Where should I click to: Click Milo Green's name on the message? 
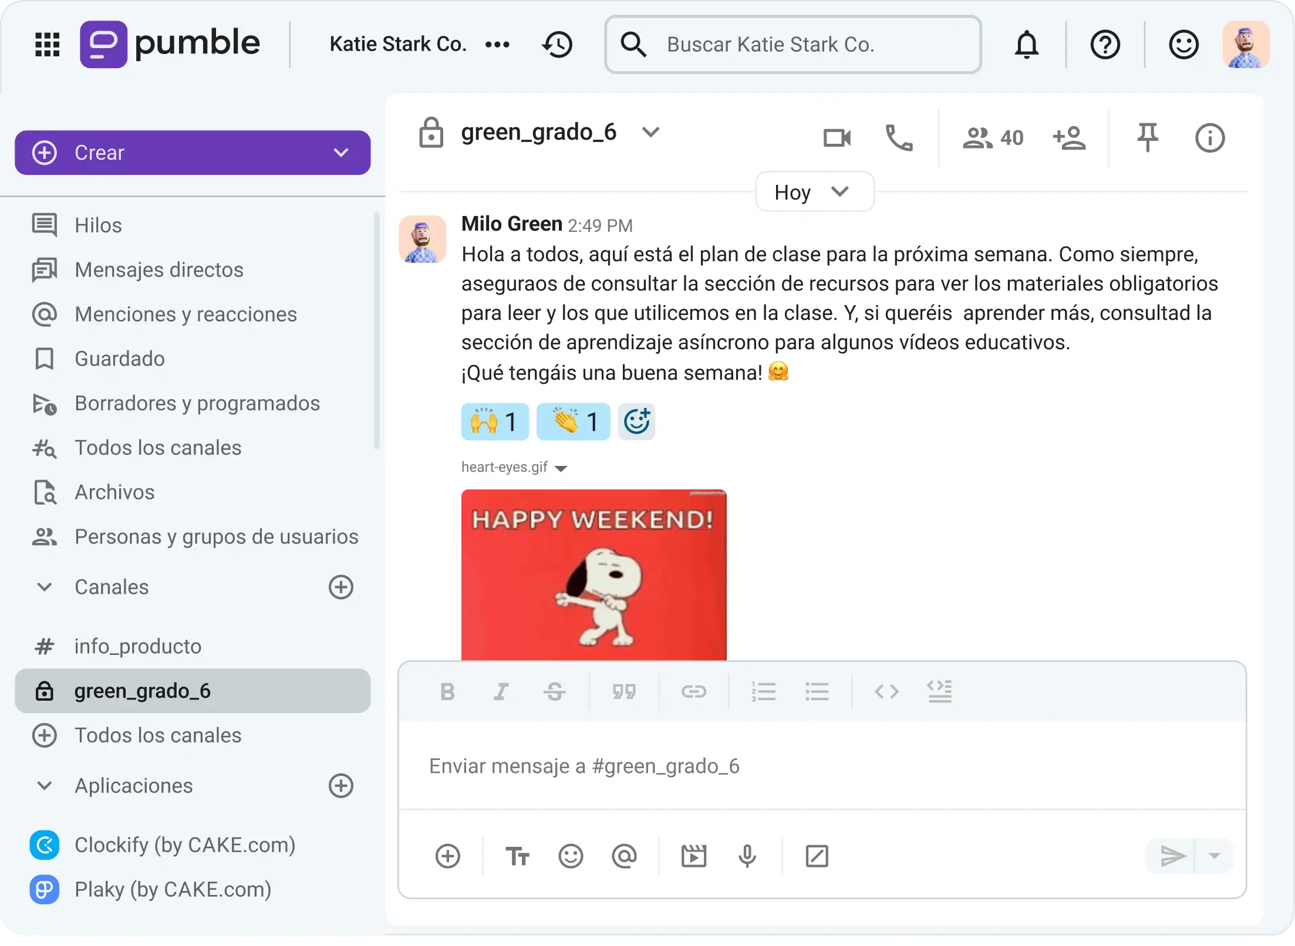point(512,224)
